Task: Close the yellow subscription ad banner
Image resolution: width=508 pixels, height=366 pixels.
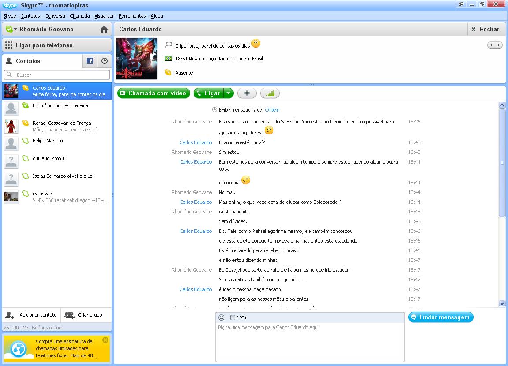Action: coord(105,340)
